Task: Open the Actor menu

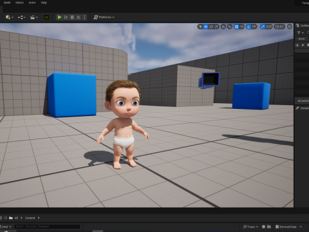Action: click(32, 3)
